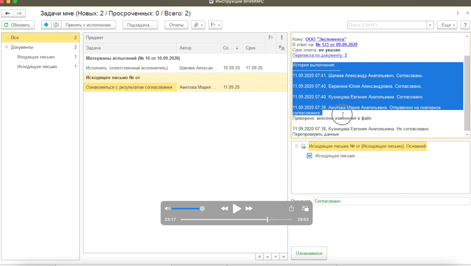Screen dimensions: 471x266
Task: Click the result field showing Согласовано
Action: (x=392, y=201)
